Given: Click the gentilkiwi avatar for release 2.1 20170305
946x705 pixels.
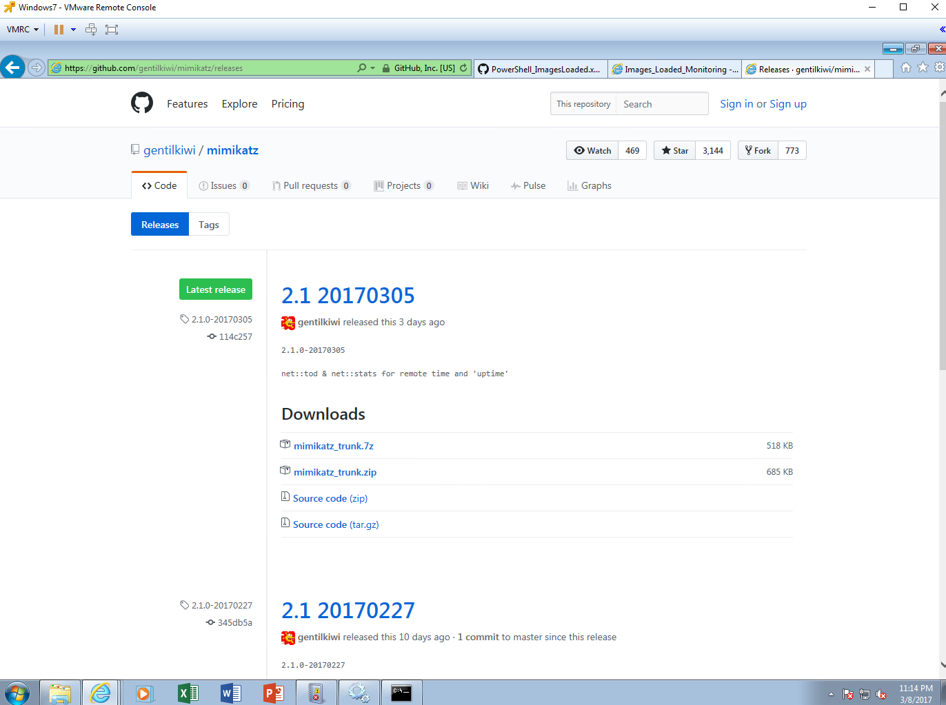Looking at the screenshot, I should pos(288,323).
